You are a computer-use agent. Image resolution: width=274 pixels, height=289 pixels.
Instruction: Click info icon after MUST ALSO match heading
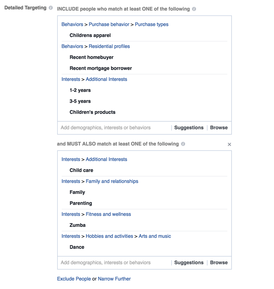click(183, 144)
